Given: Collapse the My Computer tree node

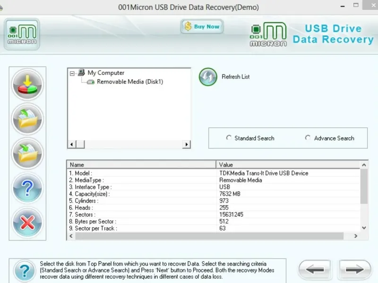Looking at the screenshot, I should pyautogui.click(x=72, y=74).
